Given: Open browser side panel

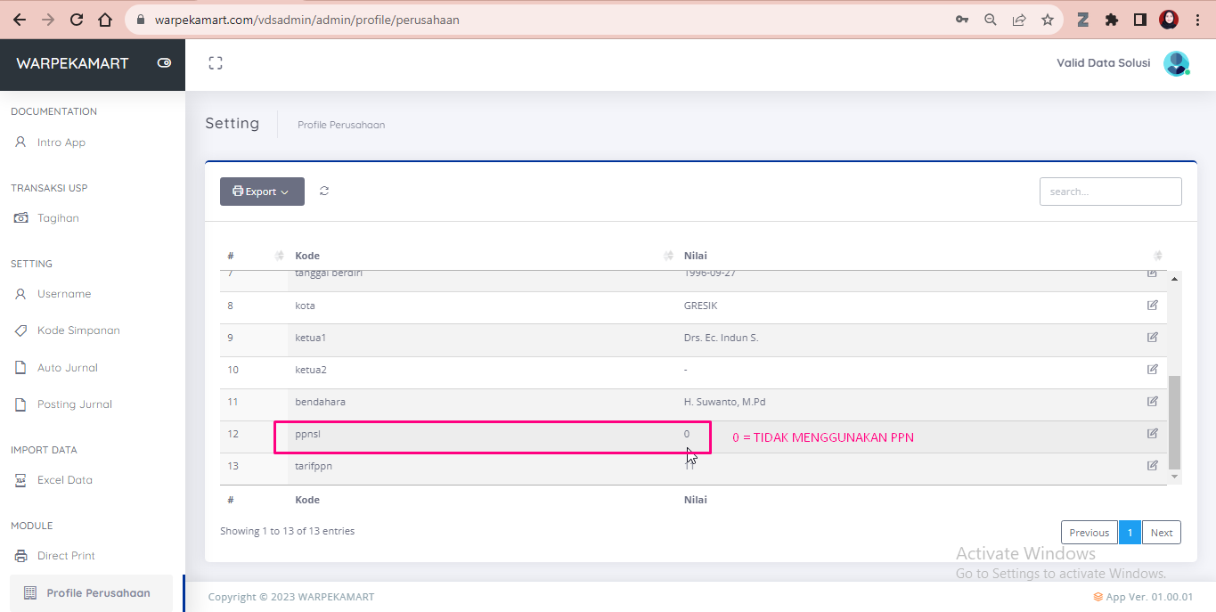Looking at the screenshot, I should (x=1140, y=20).
